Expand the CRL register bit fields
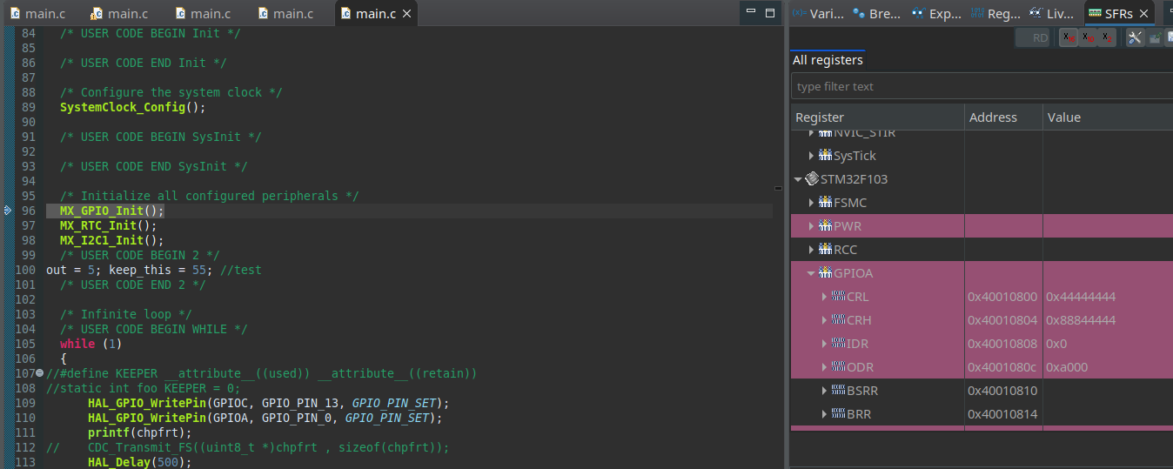The width and height of the screenshot is (1173, 469). tap(824, 297)
